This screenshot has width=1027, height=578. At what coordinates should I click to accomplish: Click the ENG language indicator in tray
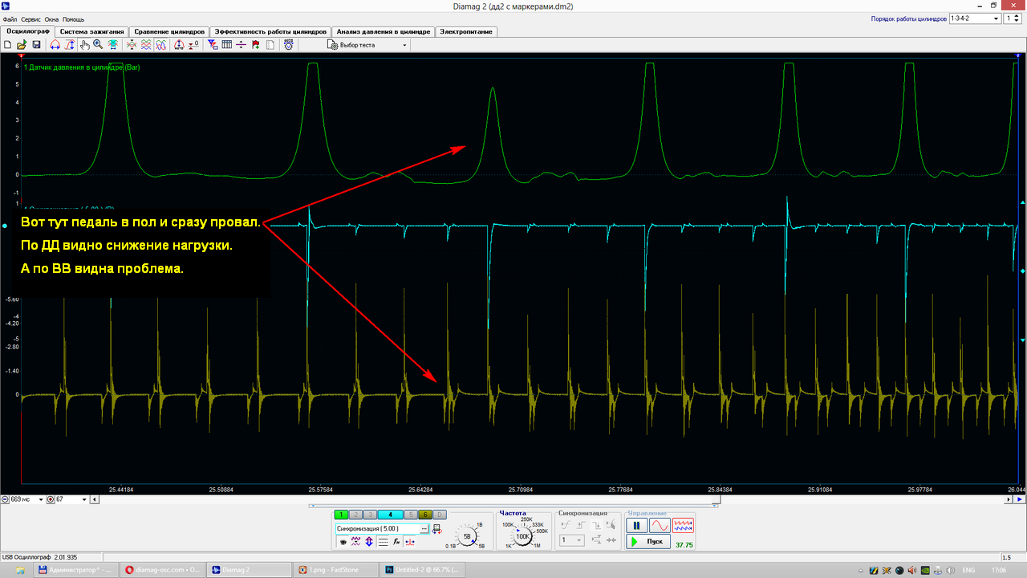point(968,569)
